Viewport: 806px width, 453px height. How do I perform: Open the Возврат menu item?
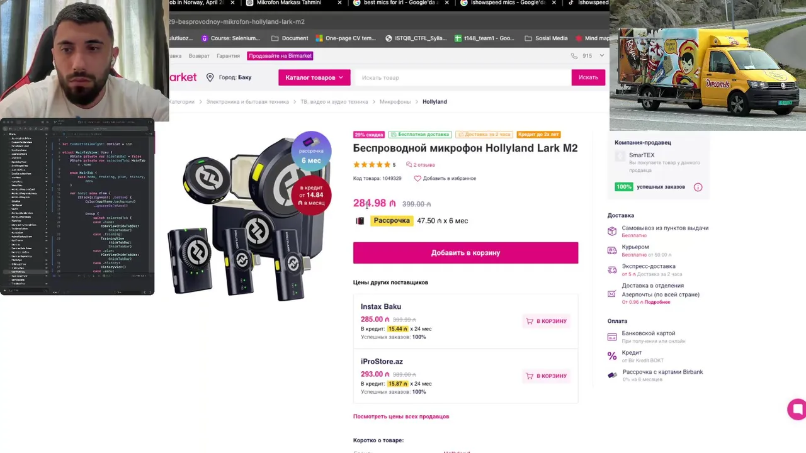click(199, 56)
